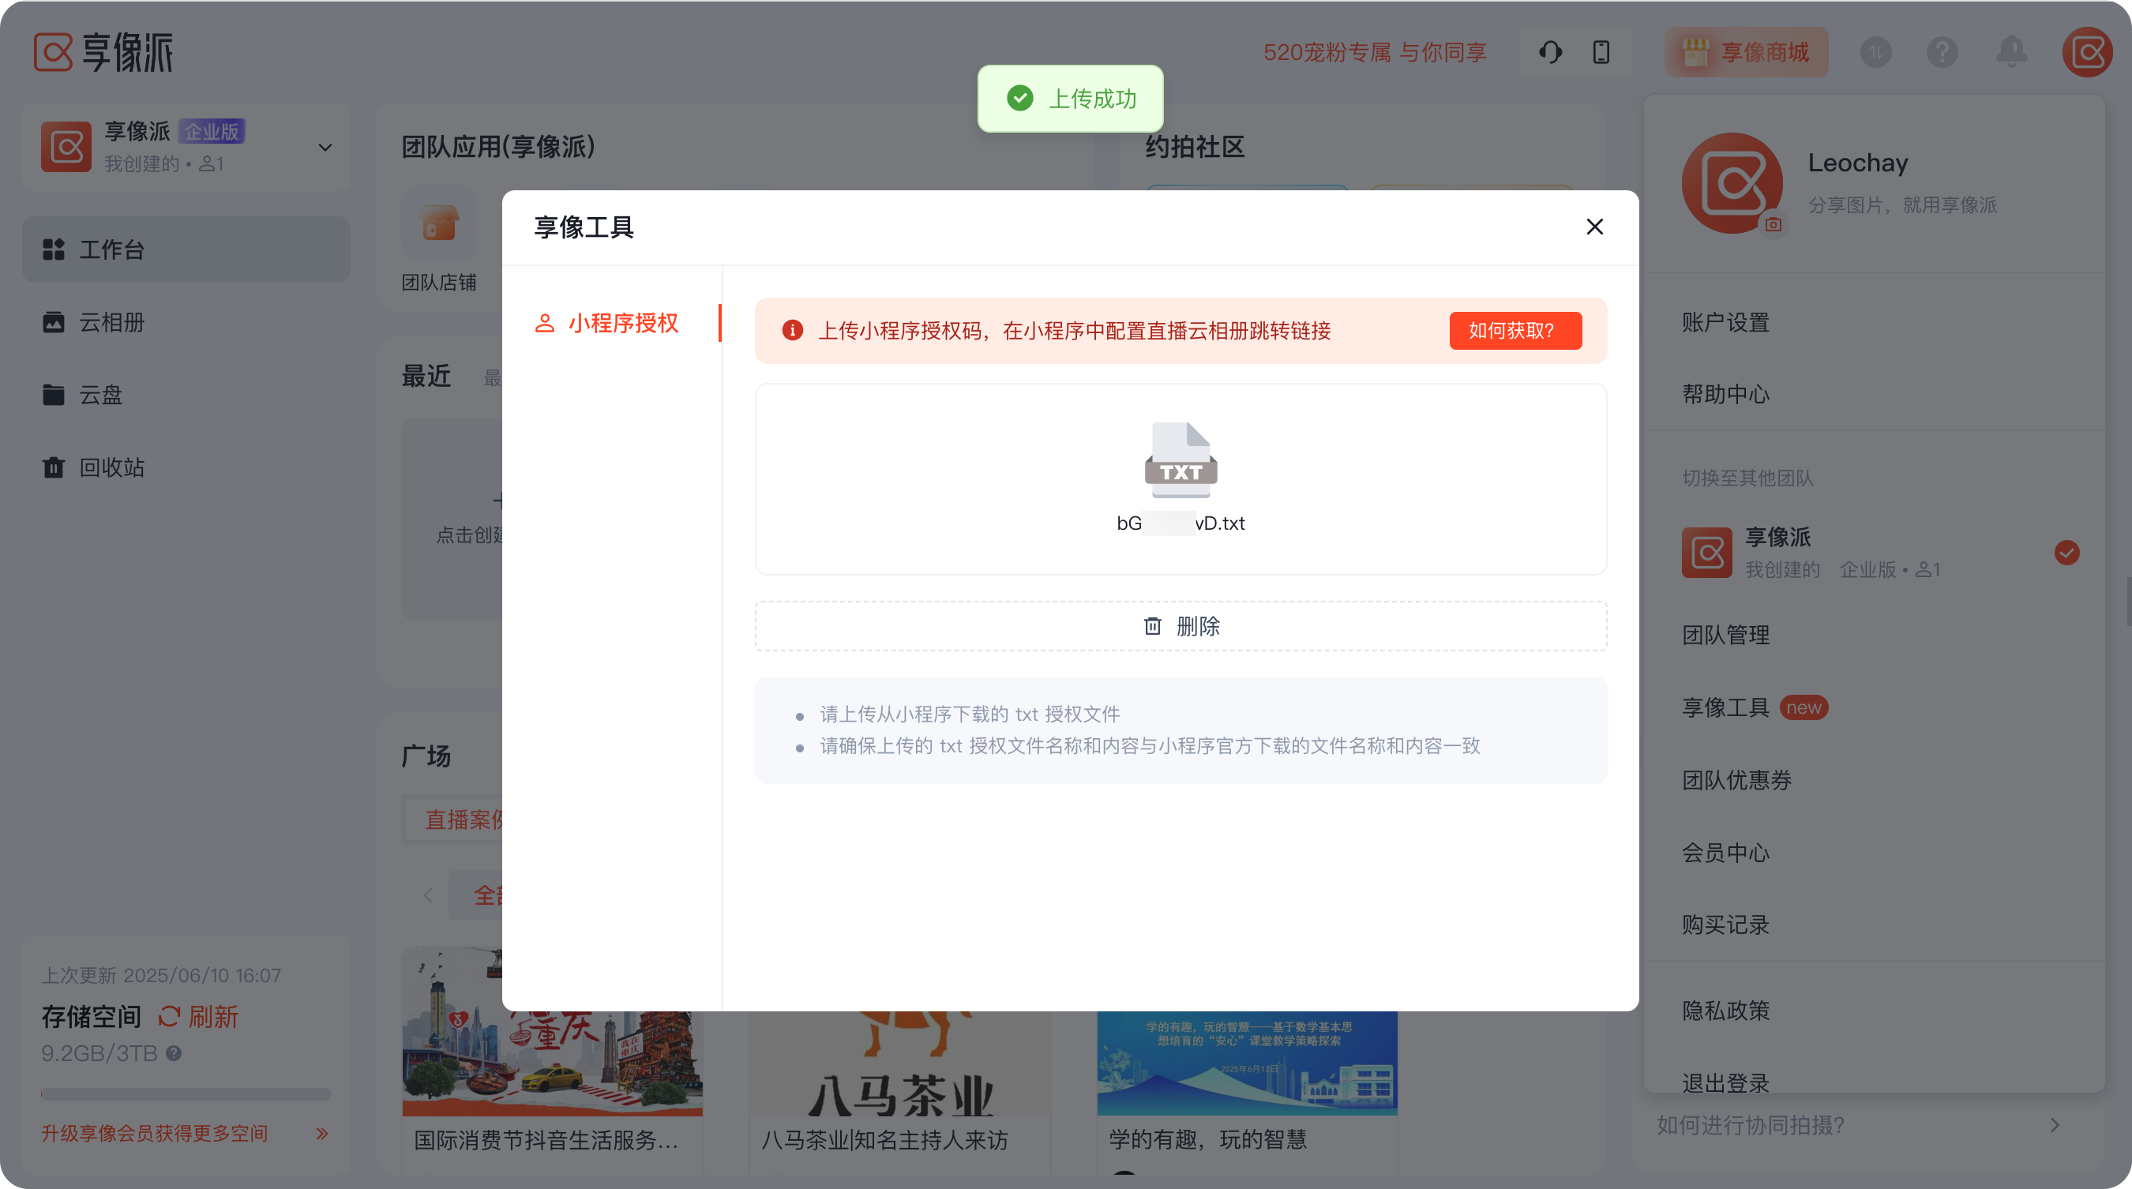Viewport: 2132px width, 1189px height.
Task: Click the user avatar in top right
Action: point(2087,52)
